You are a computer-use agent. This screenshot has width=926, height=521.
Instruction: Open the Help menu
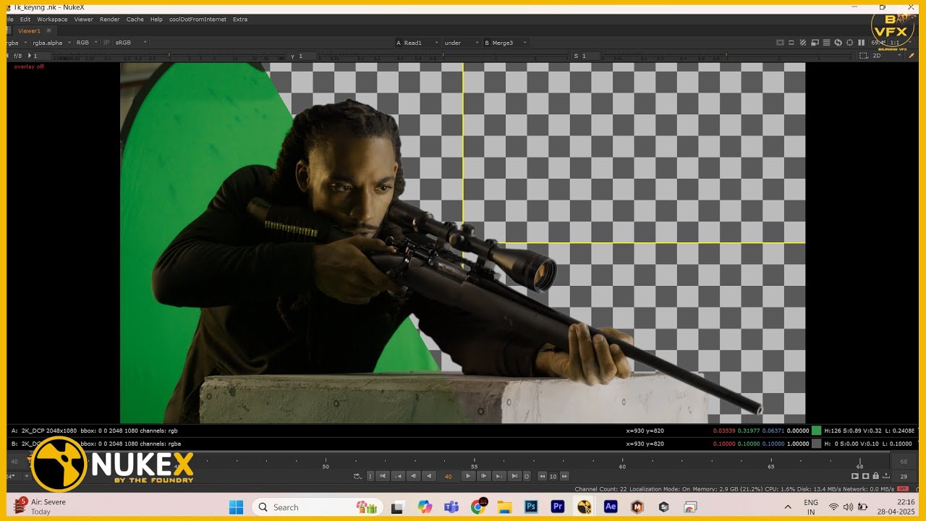pyautogui.click(x=156, y=20)
